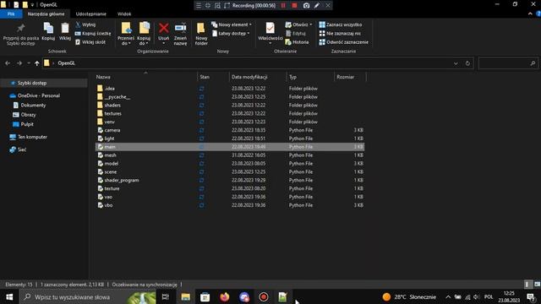Switch to Widok tab
The width and height of the screenshot is (541, 304).
124,14
